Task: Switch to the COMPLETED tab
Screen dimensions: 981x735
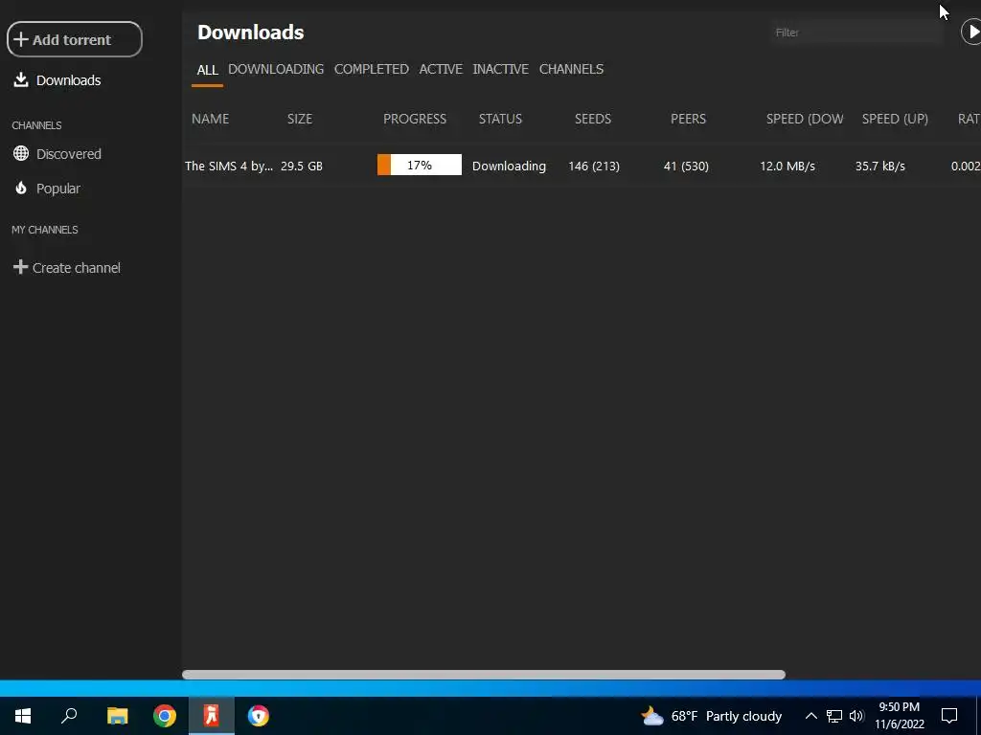Action: 372,69
